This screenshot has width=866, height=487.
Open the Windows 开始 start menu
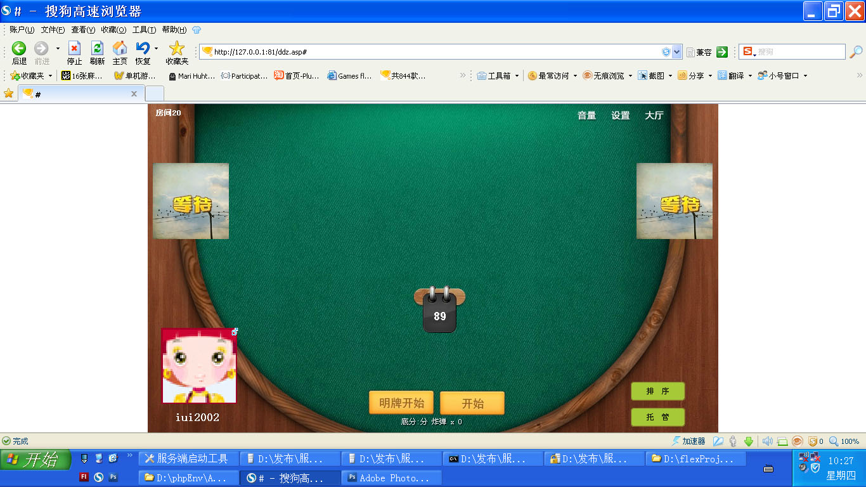[x=36, y=459]
